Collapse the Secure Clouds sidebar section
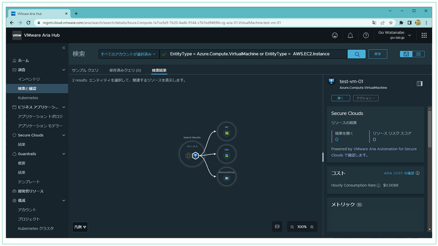This screenshot has height=246, width=438. pos(64,135)
